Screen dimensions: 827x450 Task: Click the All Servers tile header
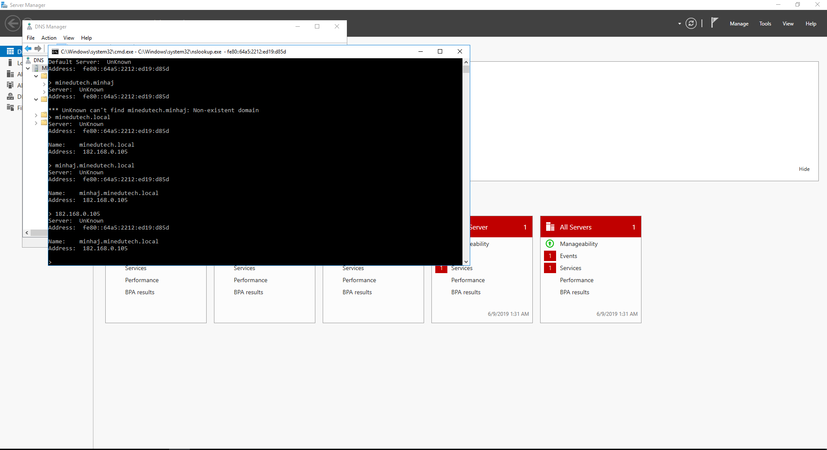590,227
